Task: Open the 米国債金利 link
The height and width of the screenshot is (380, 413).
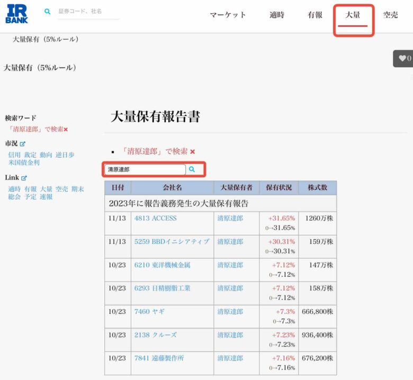Action: 24,162
